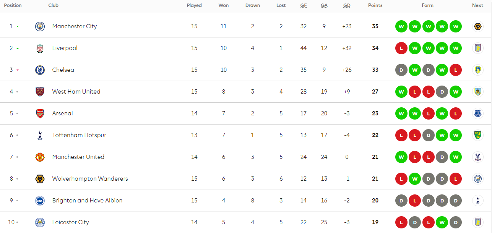The height and width of the screenshot is (233, 492).
Task: Click Chelsea's red down-arrow position indicator
Action: click(18, 70)
